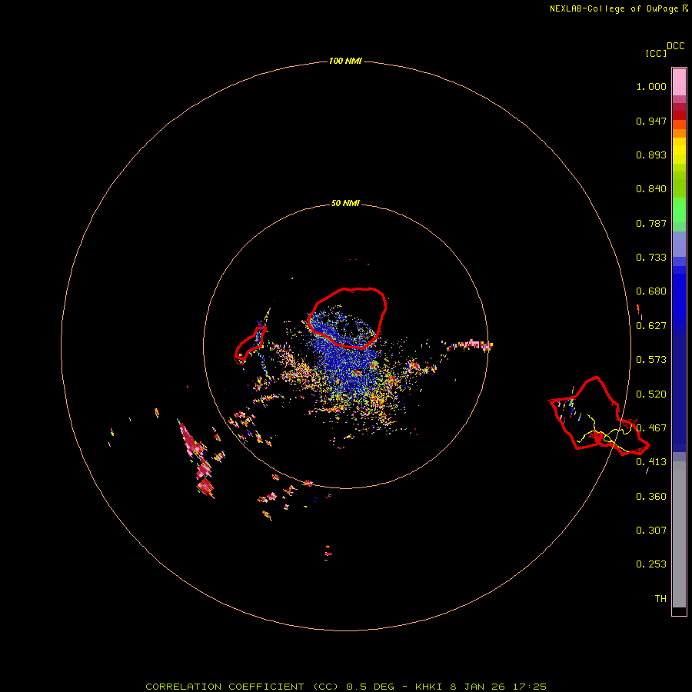Viewport: 692px width, 692px height.
Task: Click the 0.520 color scale value
Action: pyautogui.click(x=651, y=394)
